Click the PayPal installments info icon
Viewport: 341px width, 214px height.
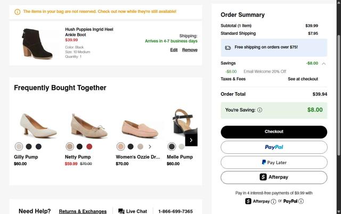301,201
